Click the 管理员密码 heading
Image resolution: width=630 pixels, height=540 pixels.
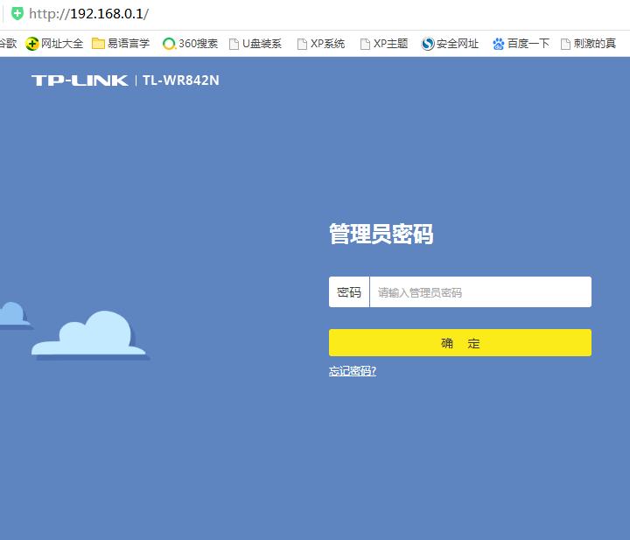point(381,234)
